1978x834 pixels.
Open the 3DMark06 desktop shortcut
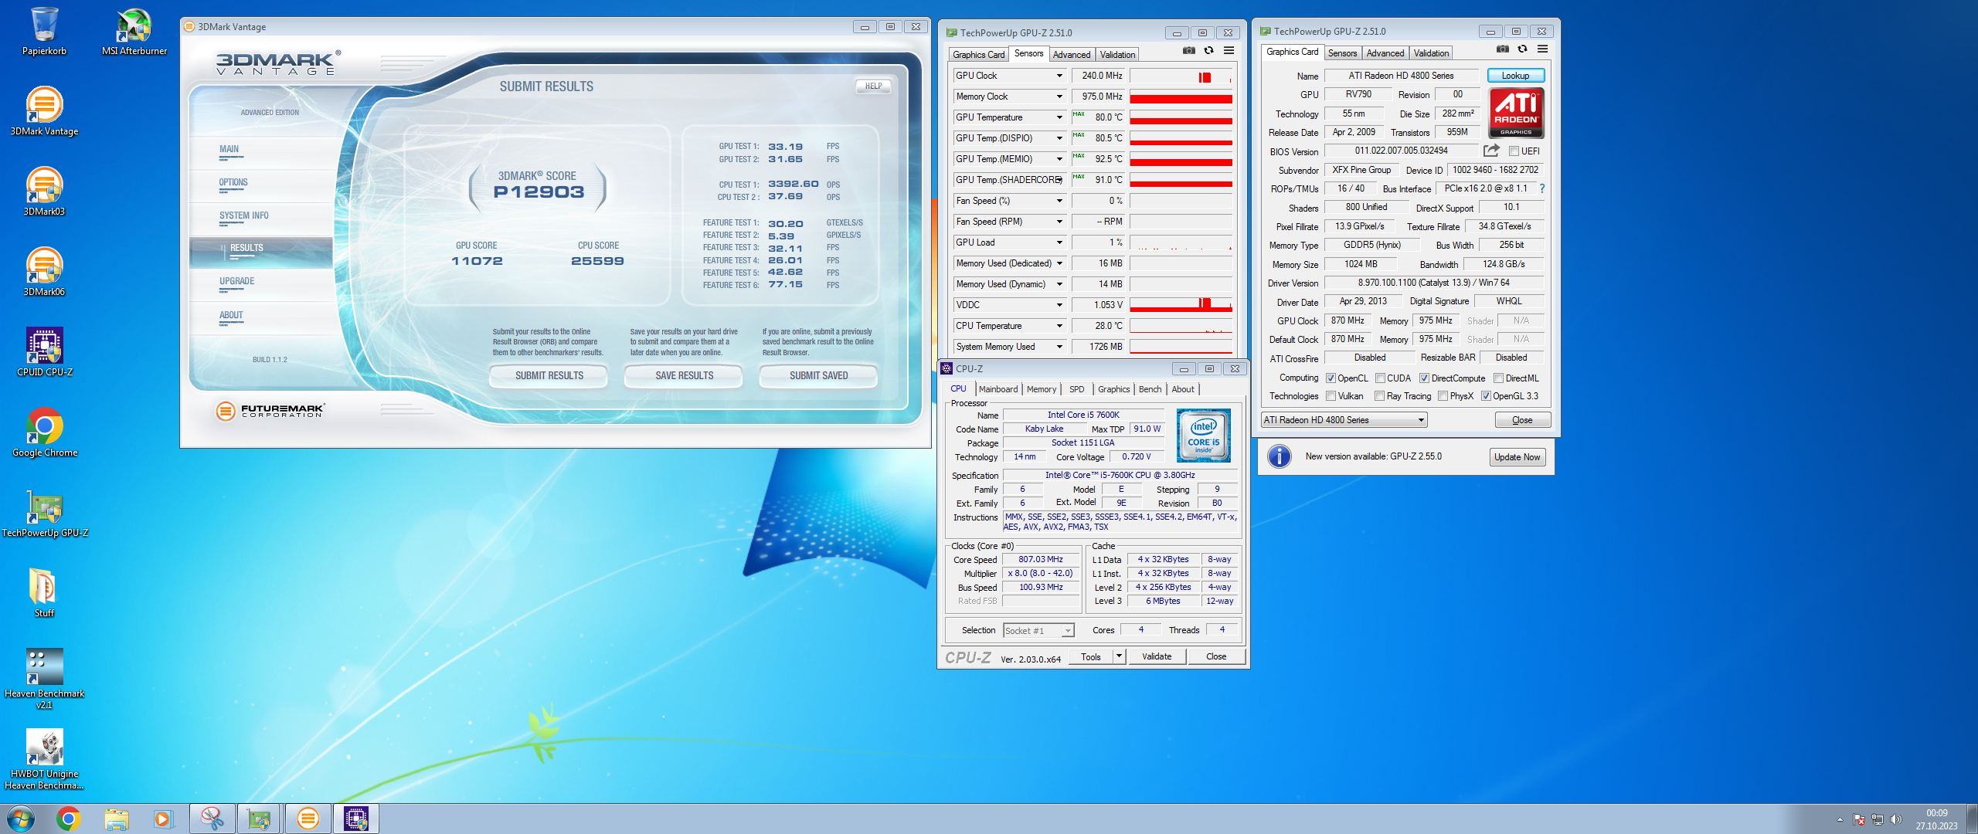44,273
